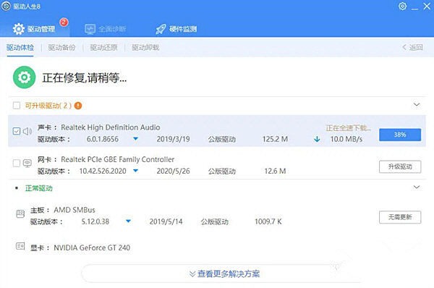Viewport: 434px width, 288px height.
Task: Click the 125.2 M file size
Action: click(275, 139)
